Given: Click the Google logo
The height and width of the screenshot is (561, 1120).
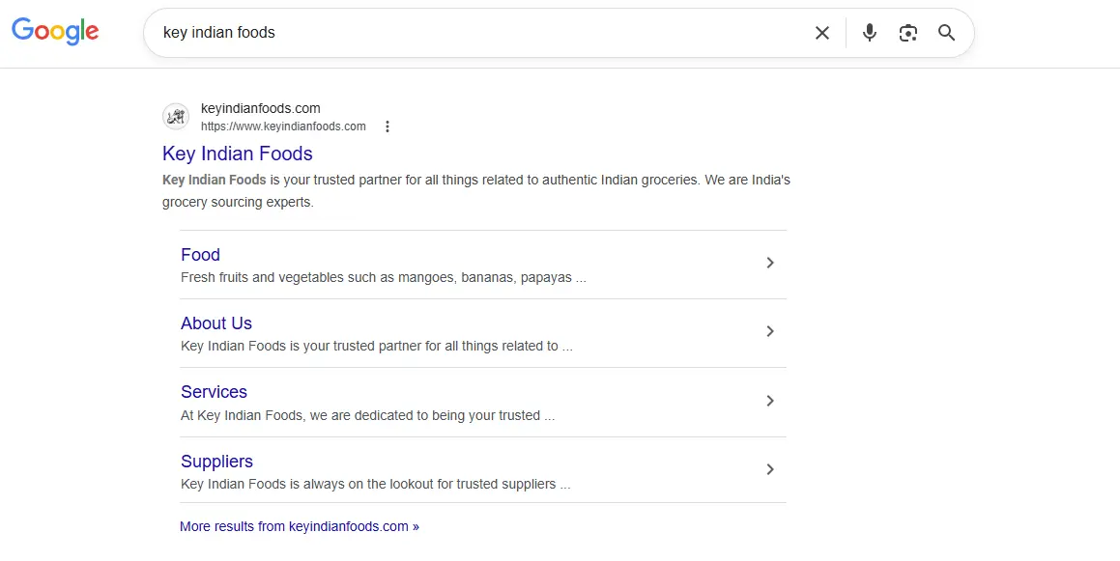Looking at the screenshot, I should [x=55, y=32].
